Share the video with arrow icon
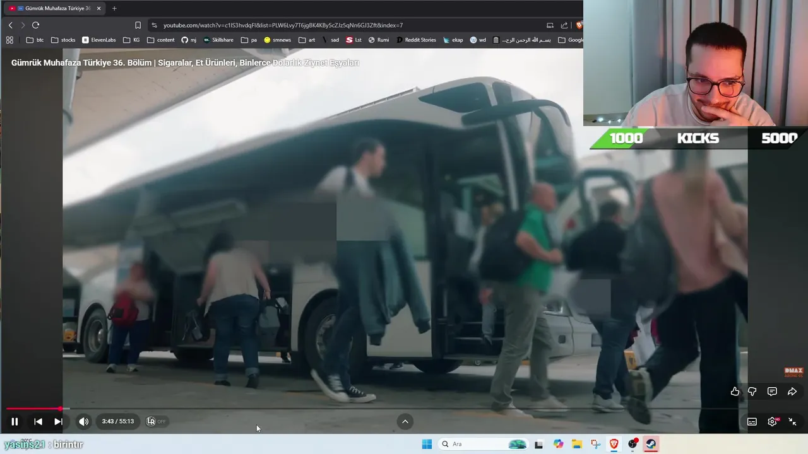This screenshot has width=808, height=454. pos(792,392)
